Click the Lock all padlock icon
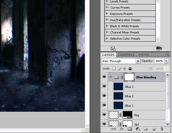 click(x=130, y=69)
